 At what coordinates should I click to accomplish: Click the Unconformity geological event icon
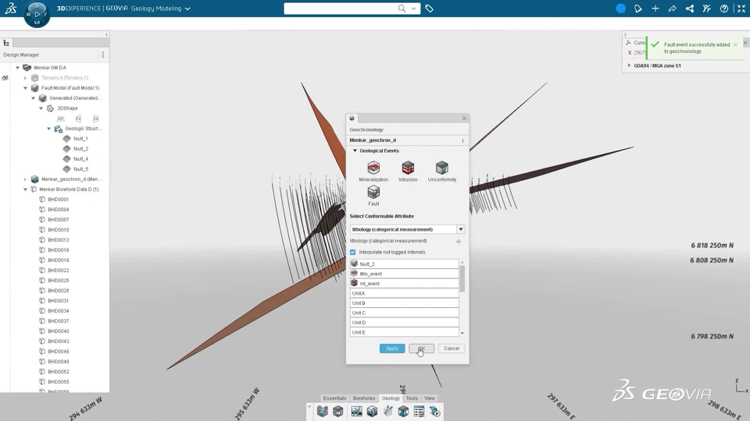coord(442,168)
